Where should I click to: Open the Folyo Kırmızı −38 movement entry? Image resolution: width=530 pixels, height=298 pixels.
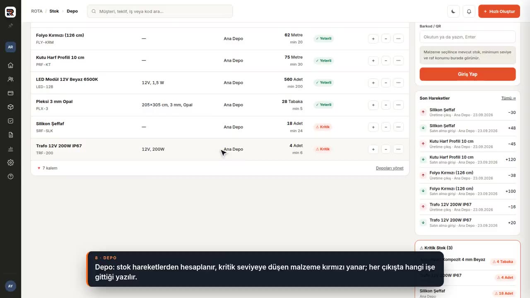point(467,175)
